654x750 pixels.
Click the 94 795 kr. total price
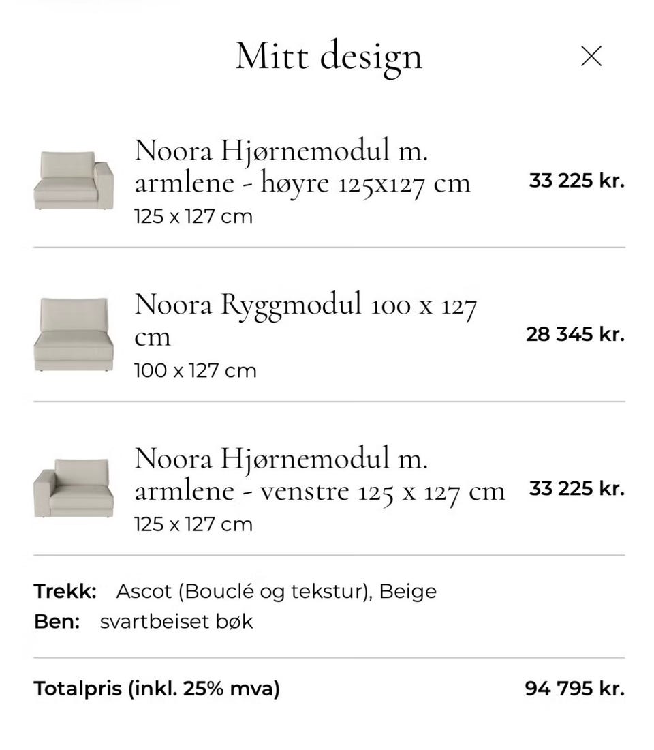pos(575,689)
